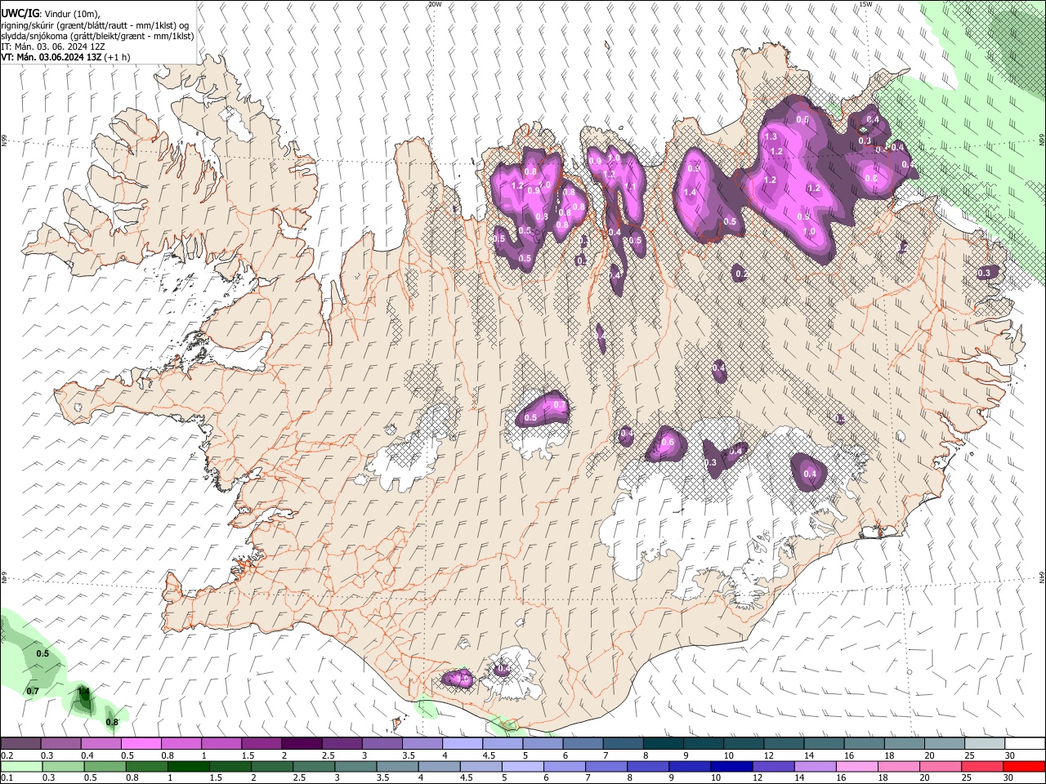Pick the darkest purple 2–2.5 swatch, top scale
Screen dimensions: 1046x784
tap(301, 744)
